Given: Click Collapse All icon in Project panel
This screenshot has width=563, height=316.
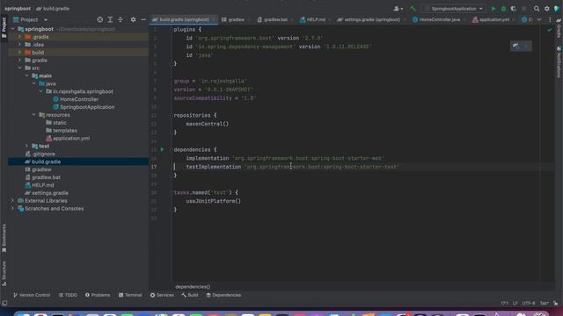Looking at the screenshot, I should 121,19.
